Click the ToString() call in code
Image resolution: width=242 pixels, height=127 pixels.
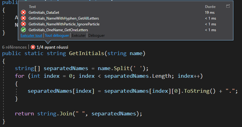[200, 91]
